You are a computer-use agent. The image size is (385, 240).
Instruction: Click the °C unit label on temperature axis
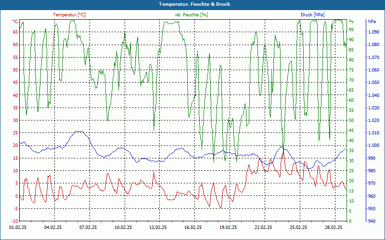(x=15, y=22)
